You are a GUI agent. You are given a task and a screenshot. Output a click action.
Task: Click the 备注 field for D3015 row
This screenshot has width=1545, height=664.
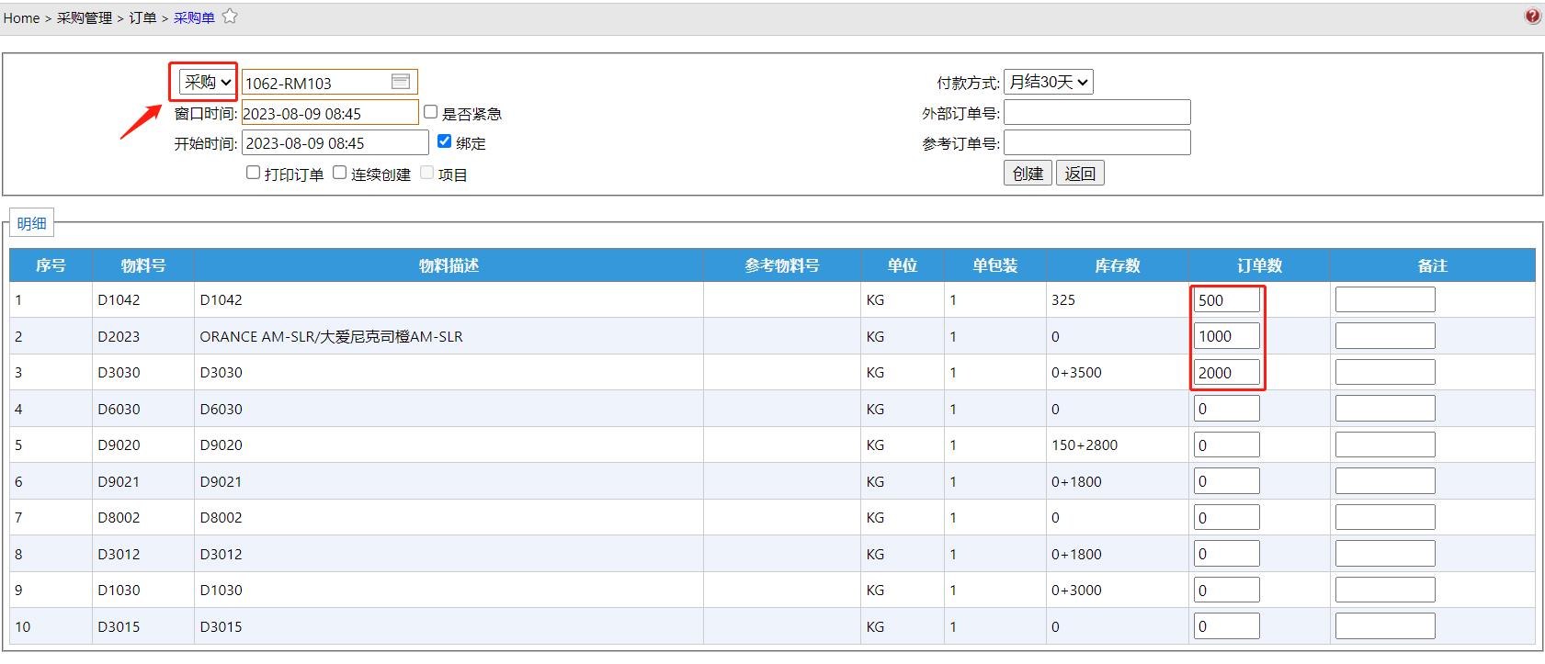[1384, 626]
